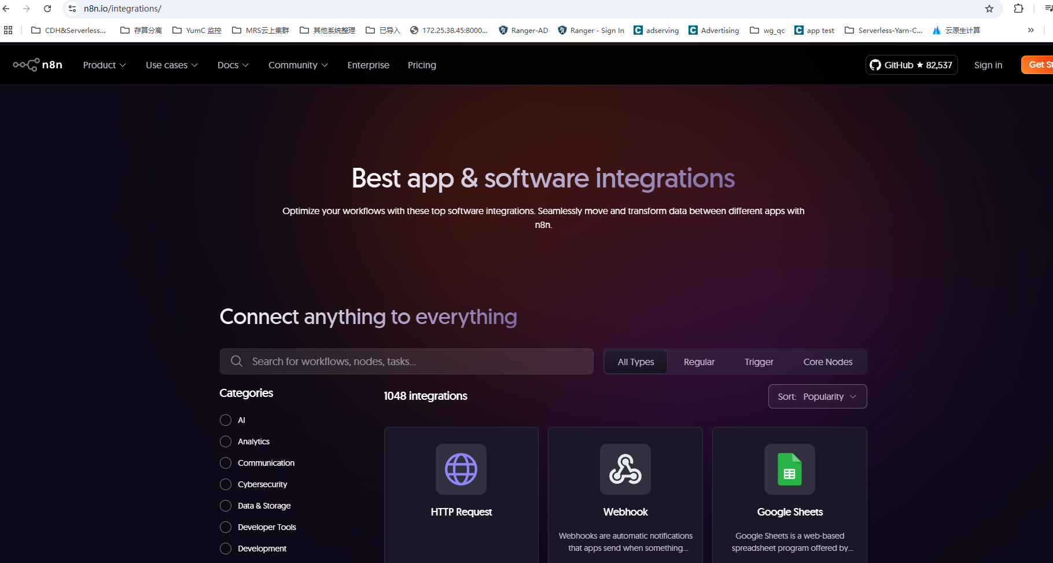The image size is (1053, 563).
Task: Click the magnifier icon in search field
Action: pos(237,361)
